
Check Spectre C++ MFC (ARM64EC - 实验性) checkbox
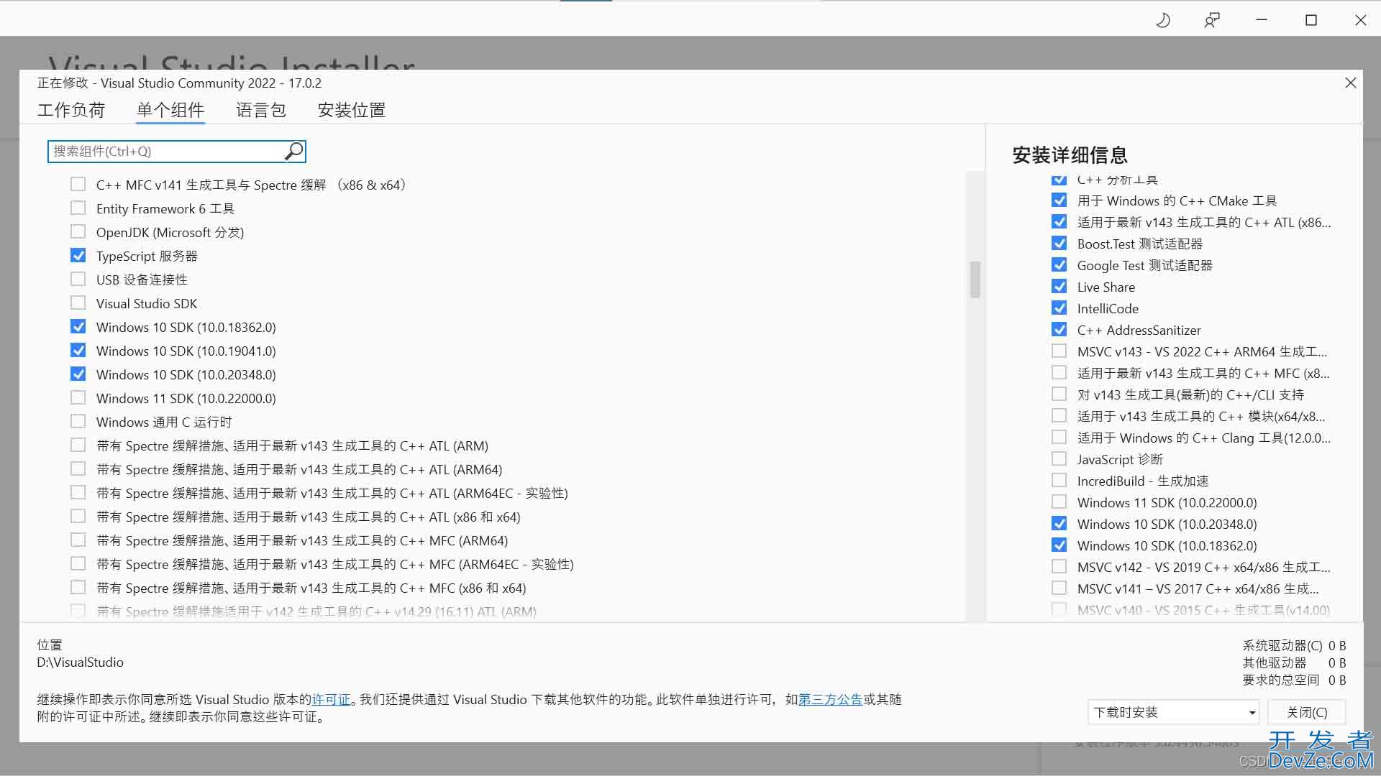coord(78,564)
